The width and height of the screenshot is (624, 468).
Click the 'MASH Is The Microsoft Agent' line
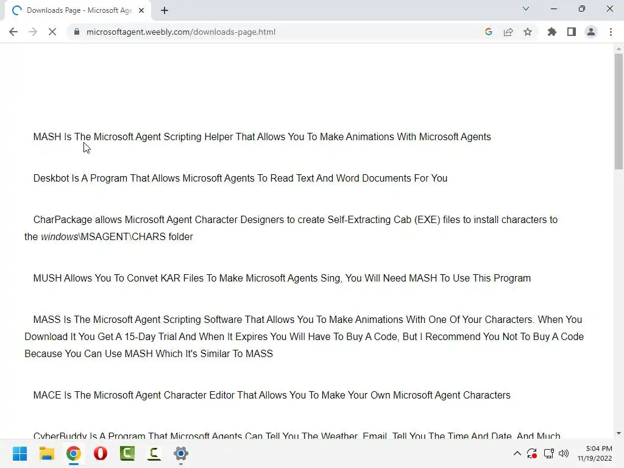point(262,137)
